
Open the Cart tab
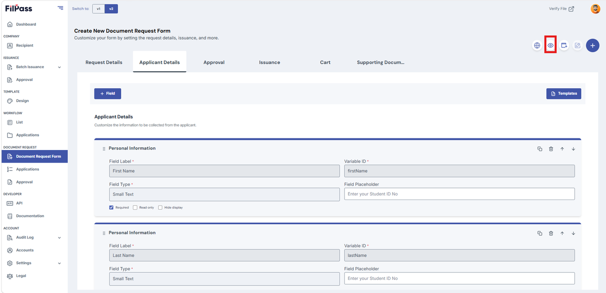[325, 62]
